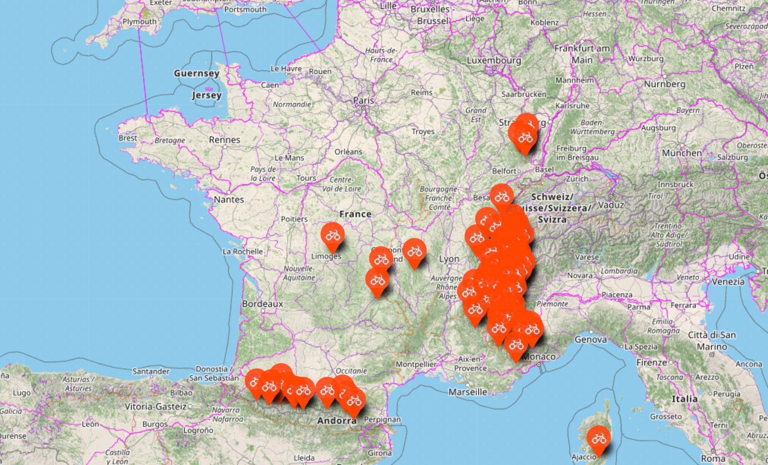Click the Venezia city label
This screenshot has width=768, height=465.
point(728,282)
